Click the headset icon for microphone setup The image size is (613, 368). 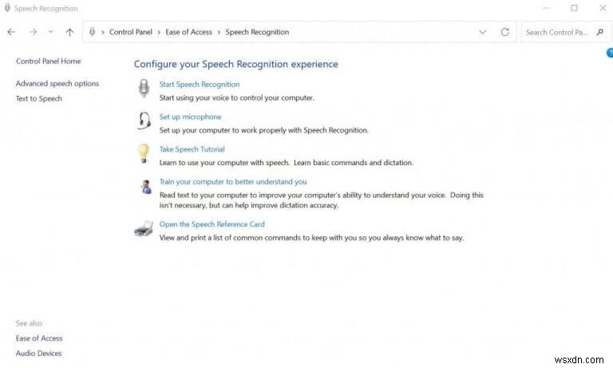144,121
